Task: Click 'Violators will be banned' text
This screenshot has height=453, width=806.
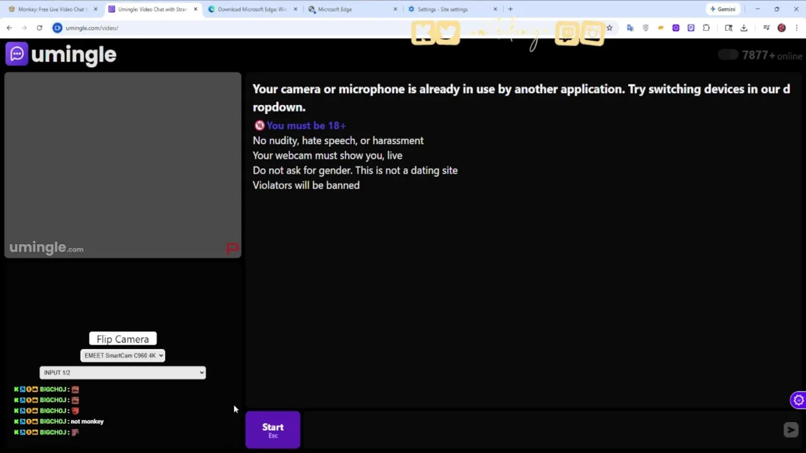Action: pyautogui.click(x=306, y=185)
